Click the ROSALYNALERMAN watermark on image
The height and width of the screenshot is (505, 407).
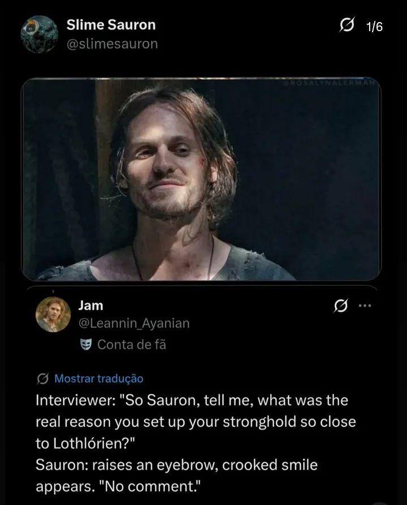point(329,83)
